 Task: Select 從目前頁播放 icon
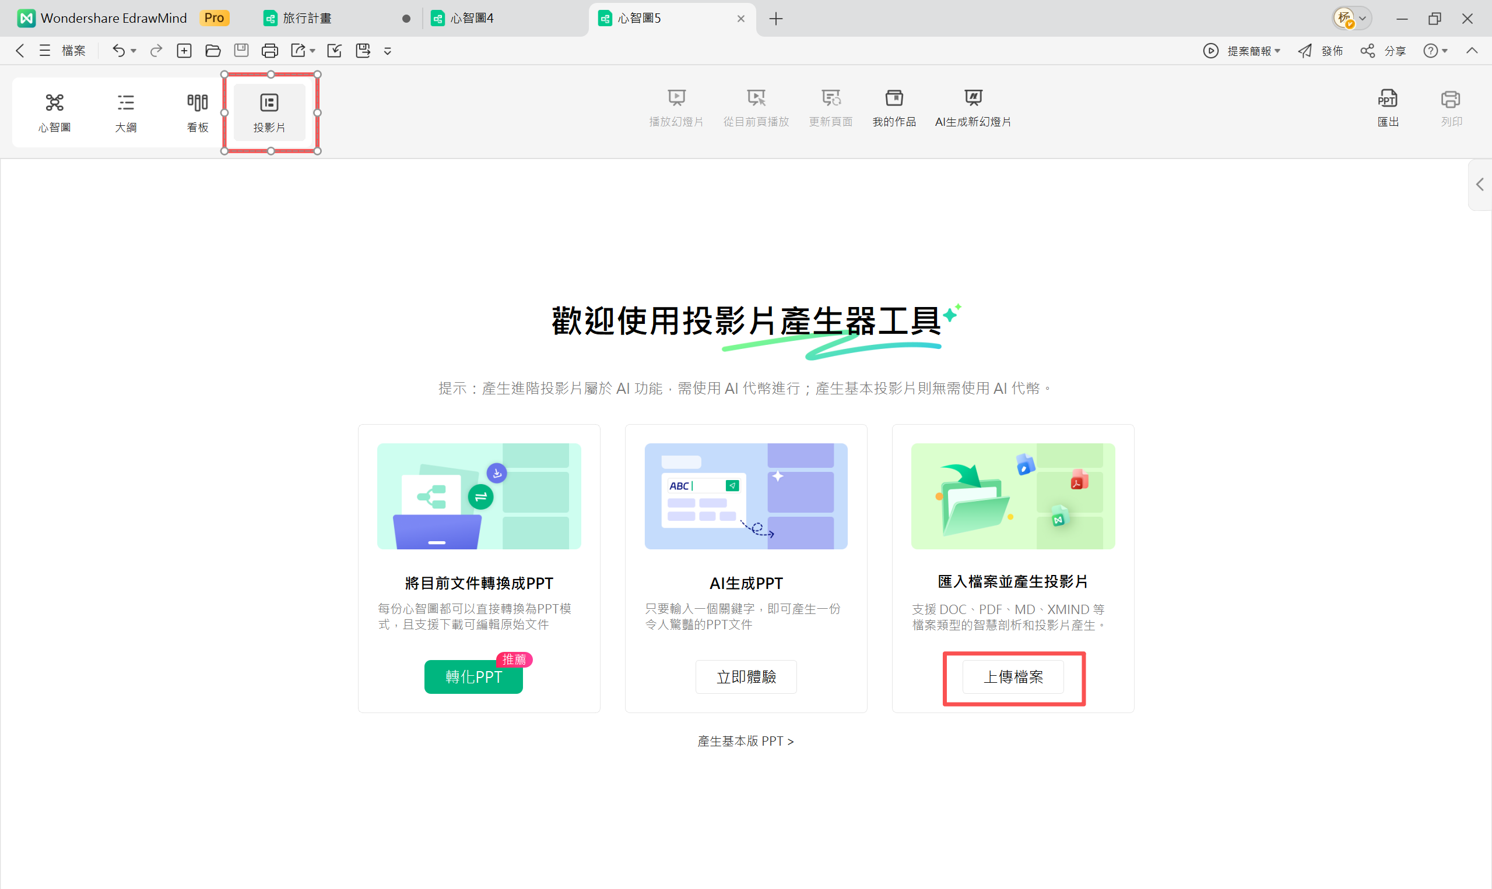[756, 107]
